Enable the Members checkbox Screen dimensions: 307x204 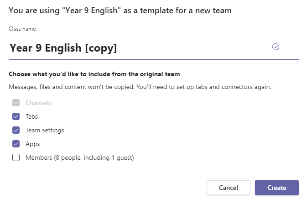(x=16, y=157)
